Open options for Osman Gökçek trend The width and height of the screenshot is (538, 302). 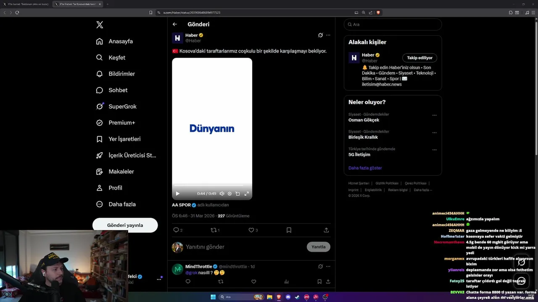[x=435, y=115]
